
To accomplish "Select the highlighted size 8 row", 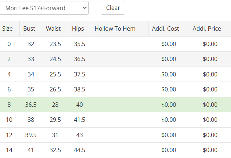I will [x=115, y=105].
